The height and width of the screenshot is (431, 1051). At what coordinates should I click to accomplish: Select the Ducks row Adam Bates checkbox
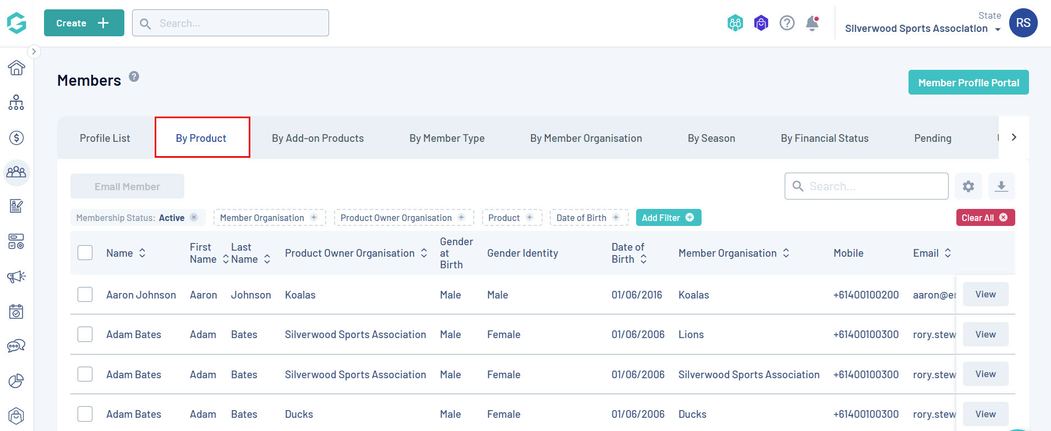point(85,414)
